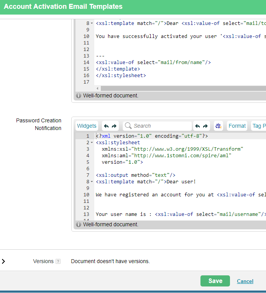Go to previous search match arrow

click(198, 126)
